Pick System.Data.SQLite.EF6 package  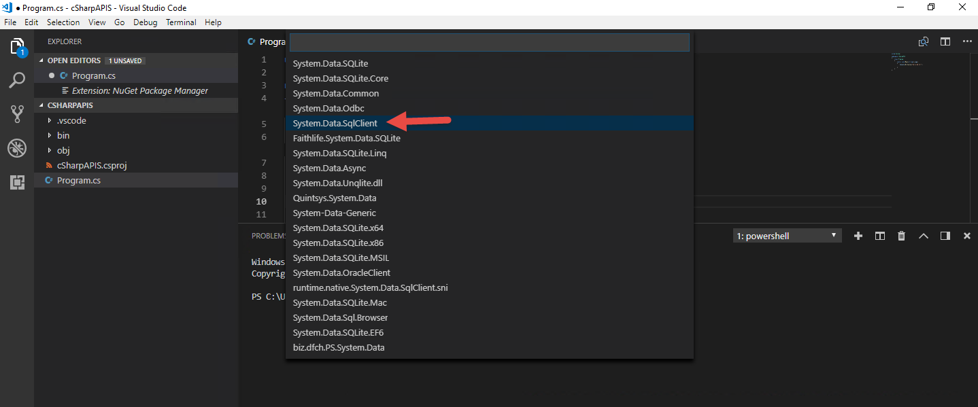pos(490,332)
